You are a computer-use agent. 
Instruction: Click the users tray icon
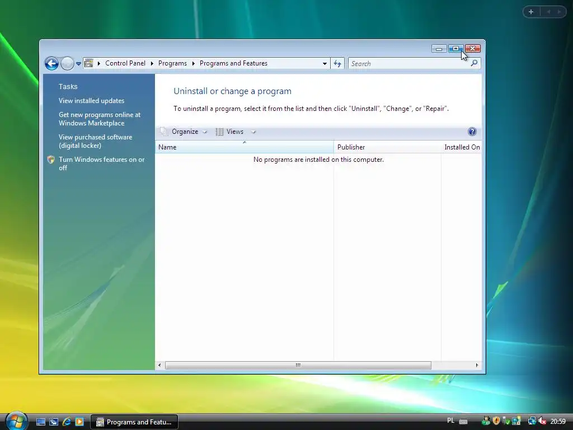coord(486,421)
